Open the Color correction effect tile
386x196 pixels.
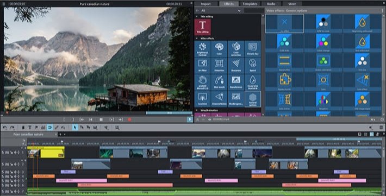coord(236,49)
